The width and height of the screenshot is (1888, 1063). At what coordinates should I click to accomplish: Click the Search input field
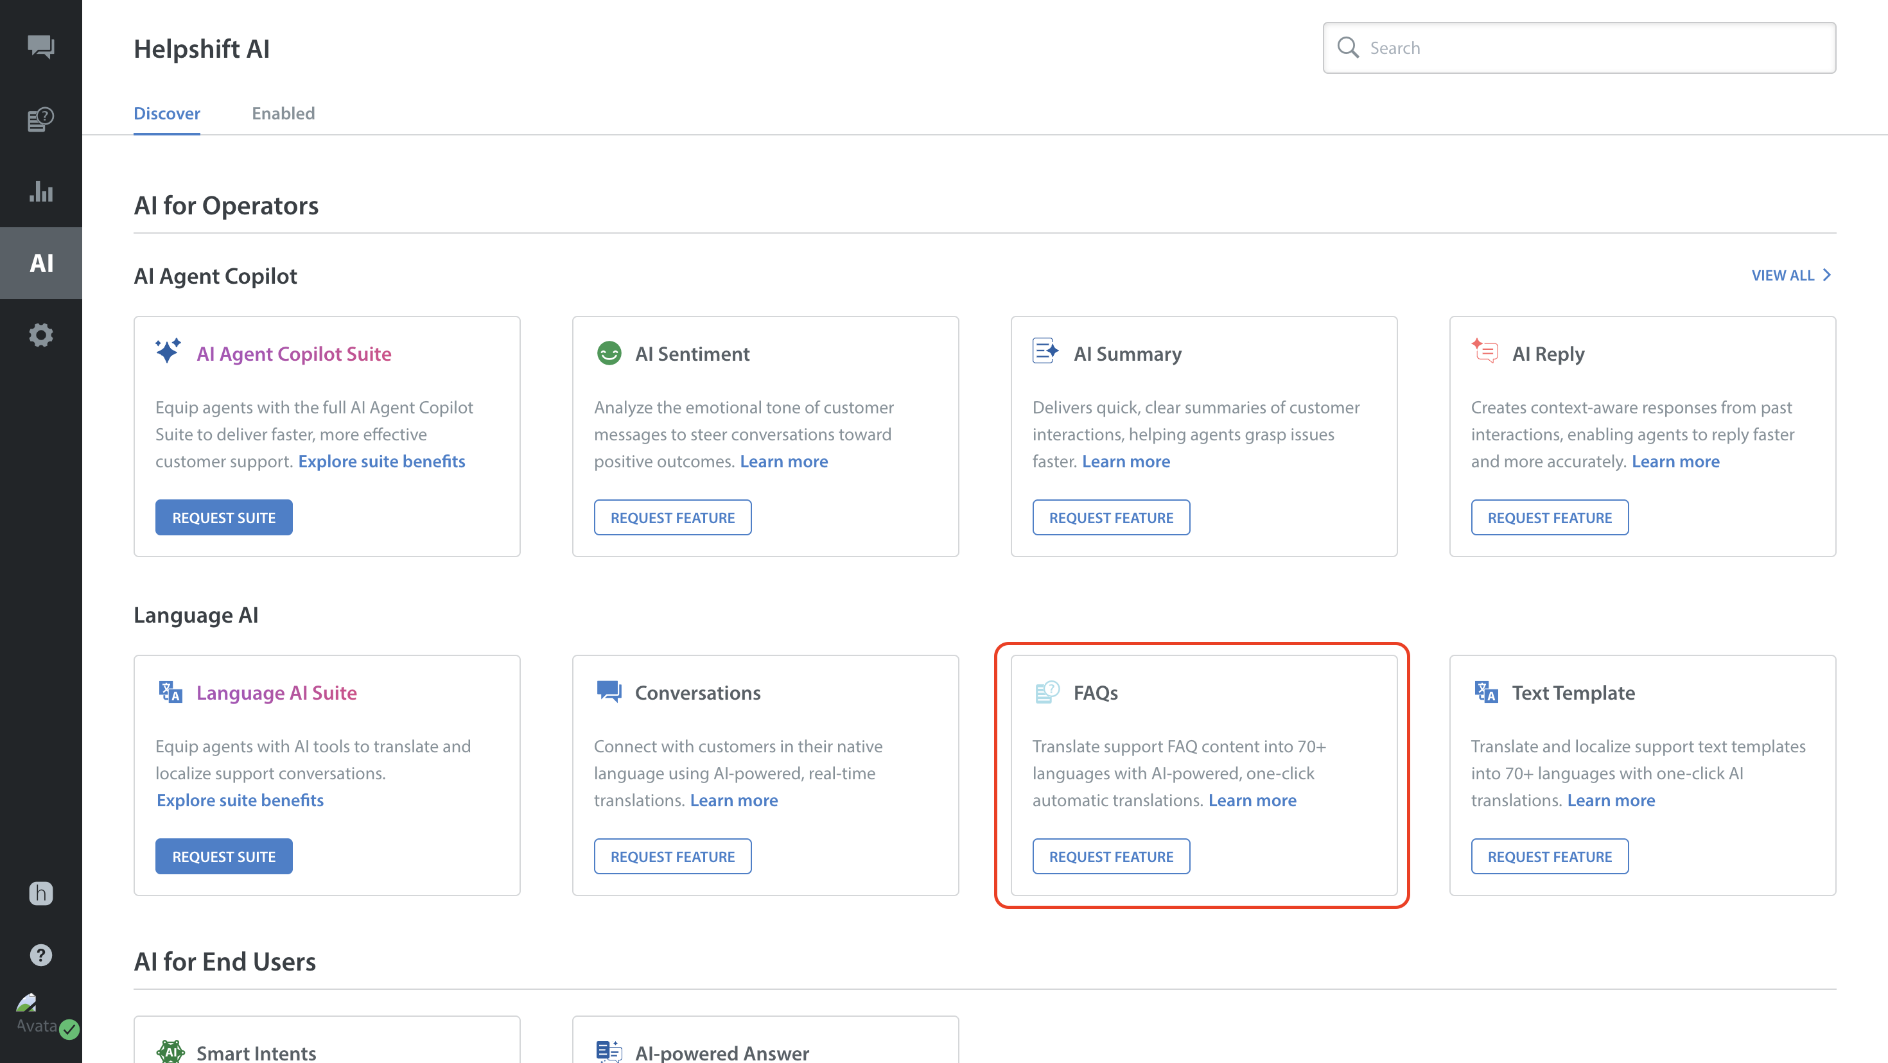point(1578,48)
